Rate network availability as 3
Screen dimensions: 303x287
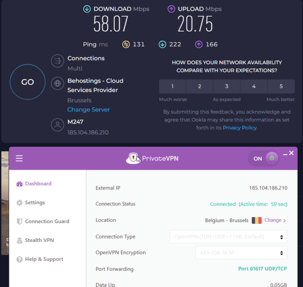(227, 86)
